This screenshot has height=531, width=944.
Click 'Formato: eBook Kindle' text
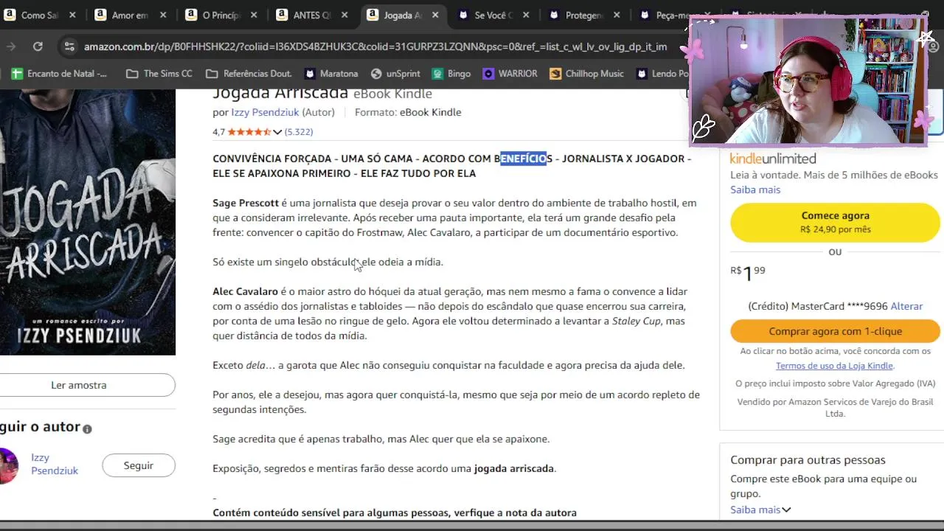click(x=408, y=112)
